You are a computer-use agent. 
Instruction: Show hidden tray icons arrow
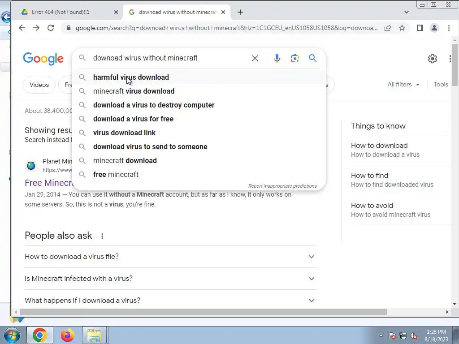coord(381,335)
